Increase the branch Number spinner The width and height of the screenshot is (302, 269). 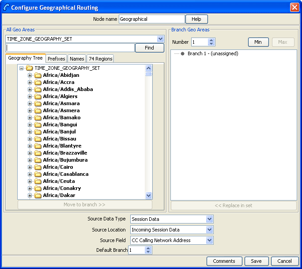point(211,40)
